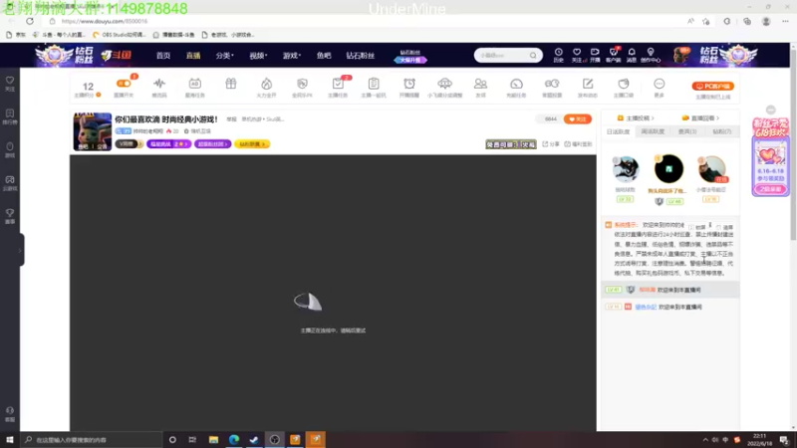This screenshot has width=797, height=448.
Task: Click the 分享 share link
Action: pos(551,144)
